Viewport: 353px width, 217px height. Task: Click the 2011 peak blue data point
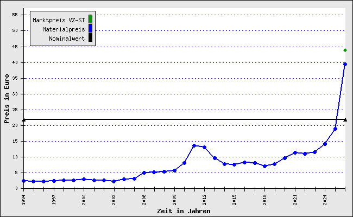194,145
